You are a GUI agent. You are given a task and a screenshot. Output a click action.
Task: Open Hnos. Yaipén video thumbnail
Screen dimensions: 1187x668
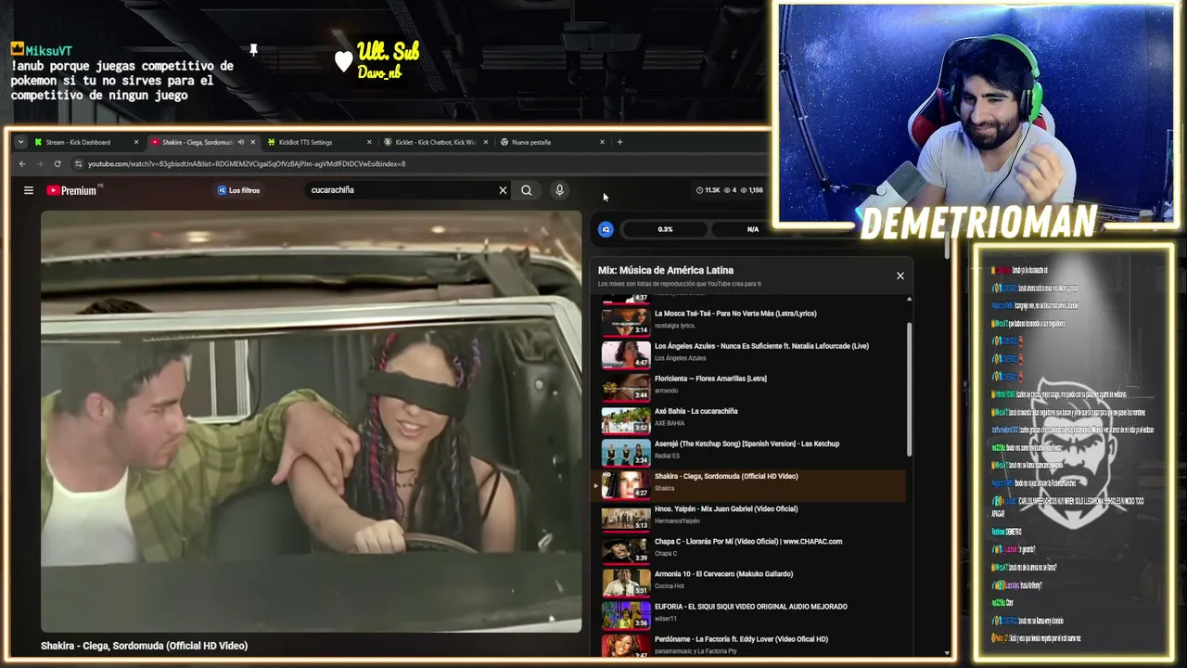tap(626, 517)
